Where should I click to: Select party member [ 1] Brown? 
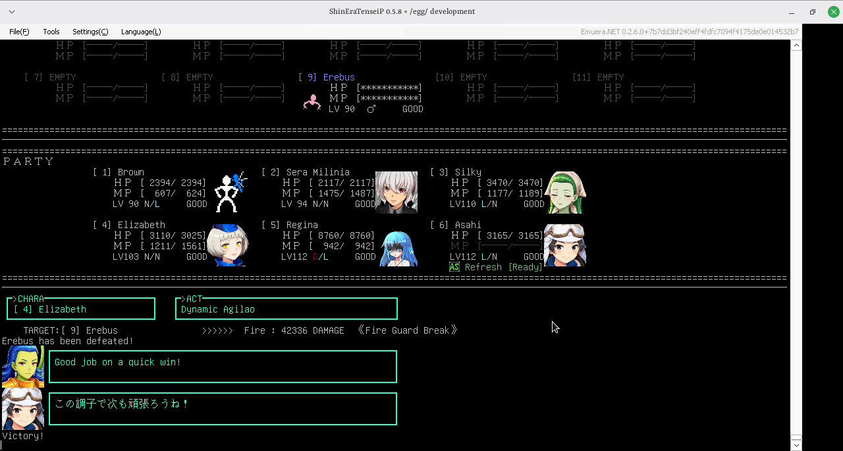(x=119, y=172)
